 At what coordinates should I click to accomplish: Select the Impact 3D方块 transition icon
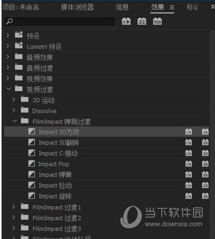pyautogui.click(x=32, y=131)
